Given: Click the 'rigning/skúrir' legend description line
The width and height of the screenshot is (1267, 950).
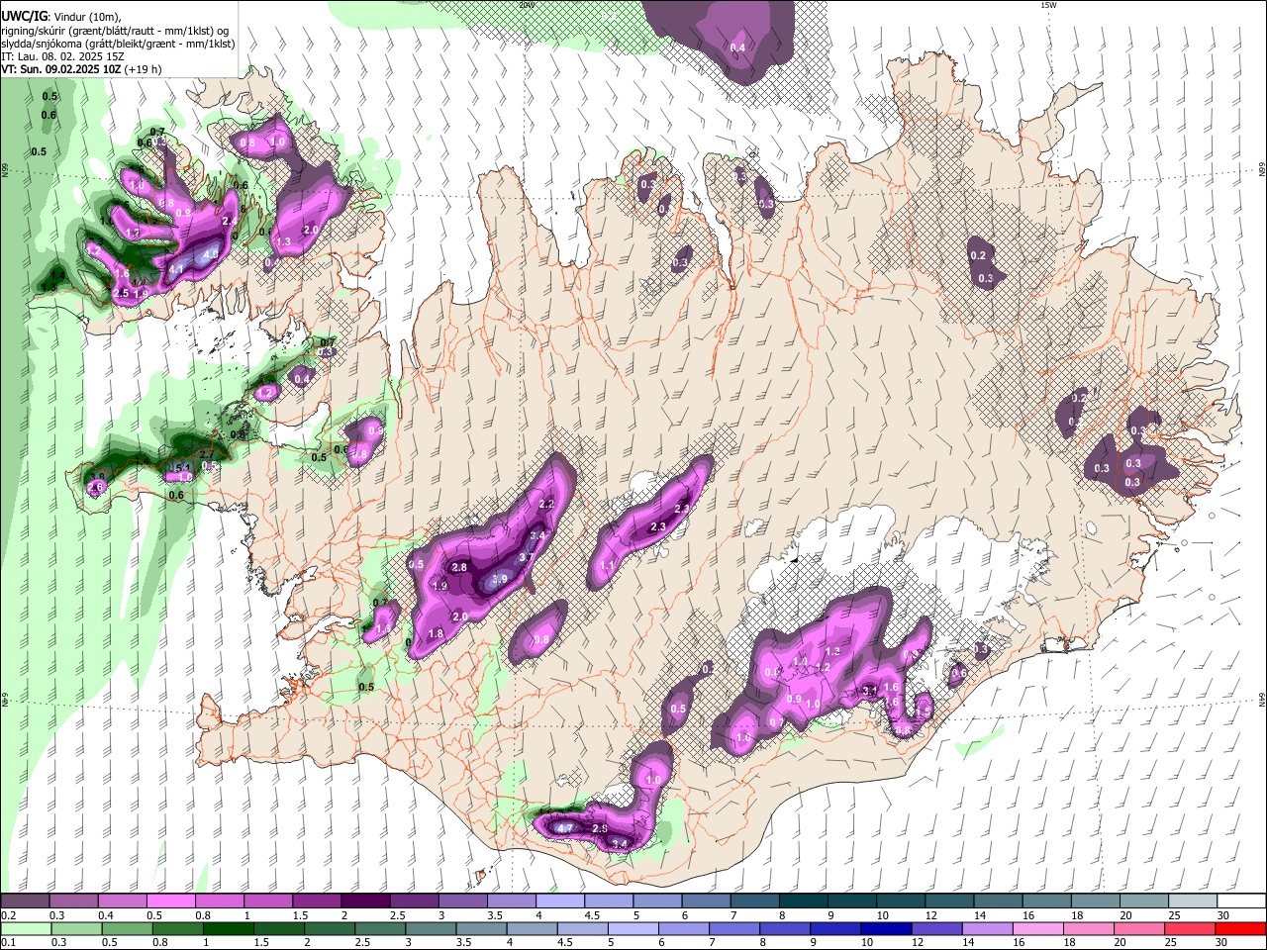Looking at the screenshot, I should (115, 31).
